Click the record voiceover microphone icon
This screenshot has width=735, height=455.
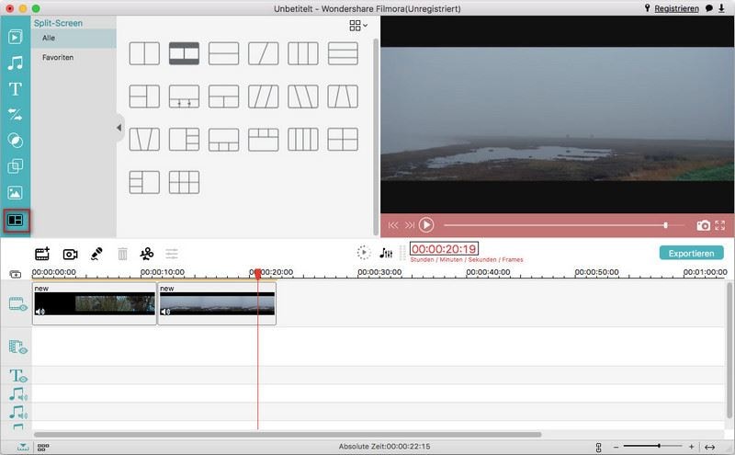(96, 254)
